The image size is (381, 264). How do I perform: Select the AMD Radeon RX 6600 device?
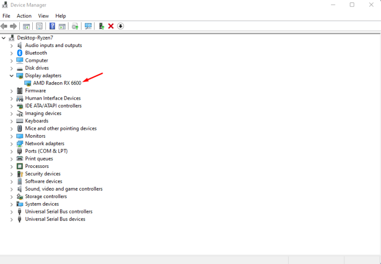tap(57, 83)
